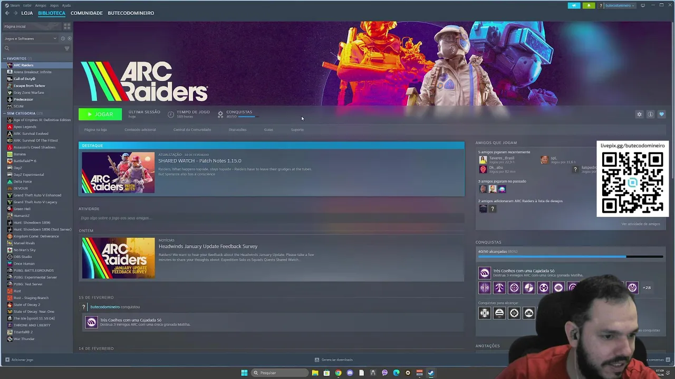Open the first unlocked achievement icon in row
The width and height of the screenshot is (675, 379).
pyautogui.click(x=484, y=287)
